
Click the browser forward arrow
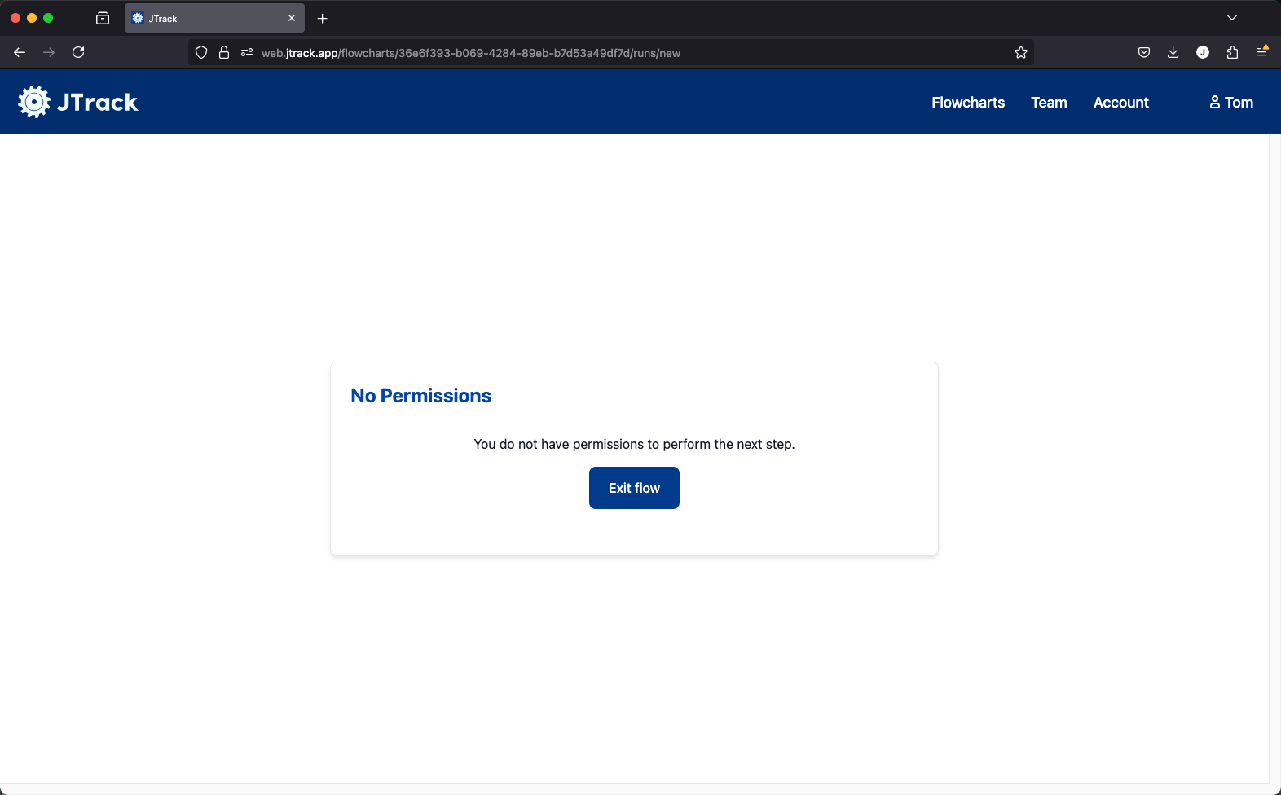[49, 52]
